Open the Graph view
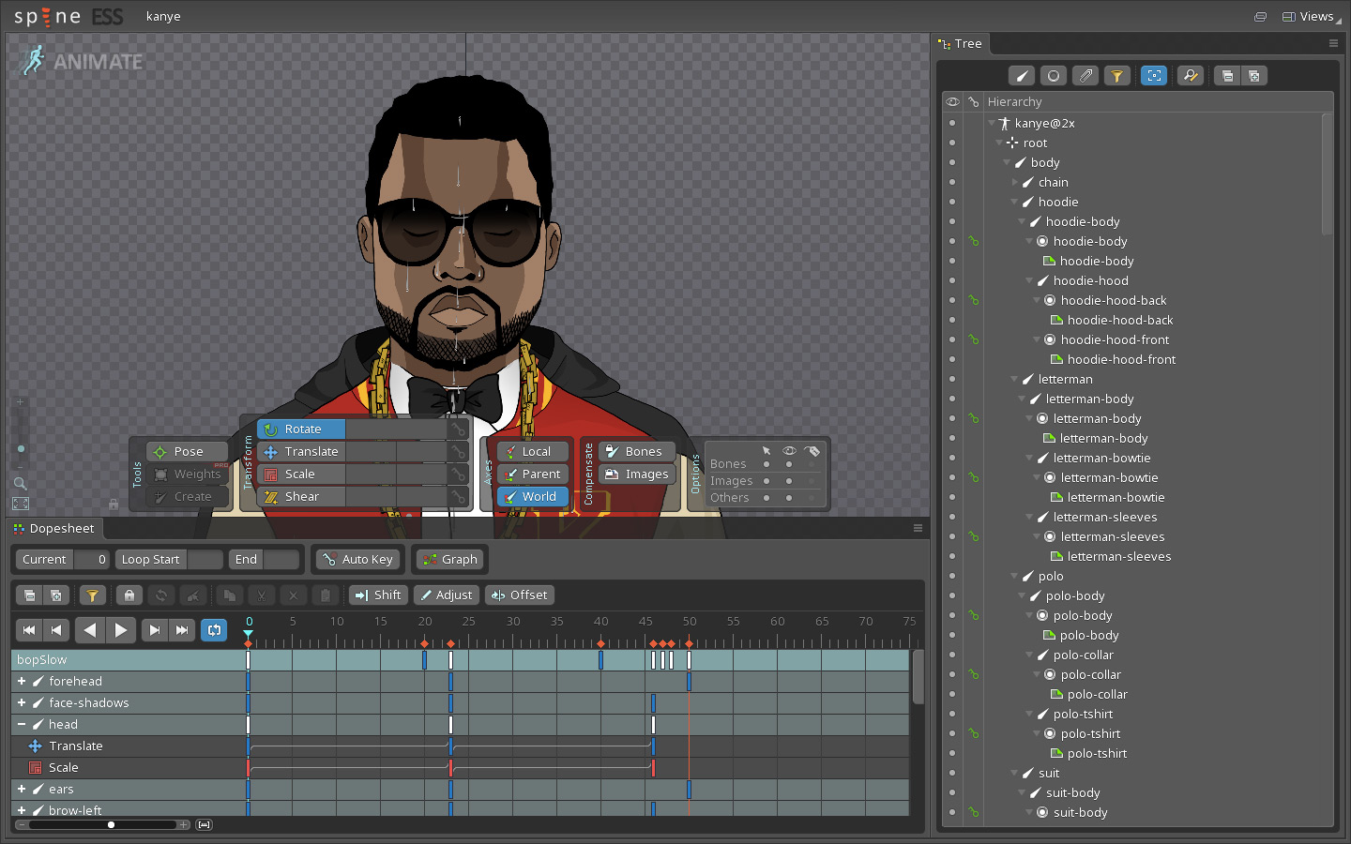 coord(450,560)
